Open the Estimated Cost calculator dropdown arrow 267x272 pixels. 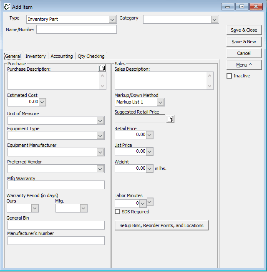(42, 102)
